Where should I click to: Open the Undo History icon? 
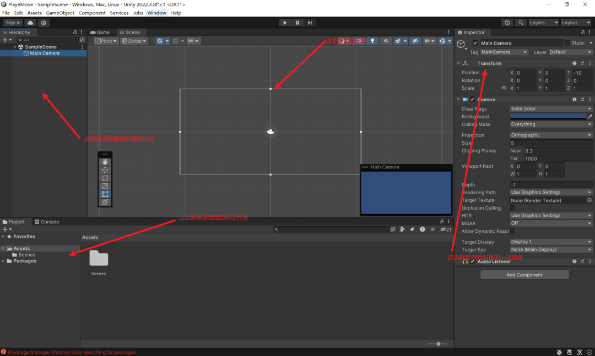(x=507, y=23)
